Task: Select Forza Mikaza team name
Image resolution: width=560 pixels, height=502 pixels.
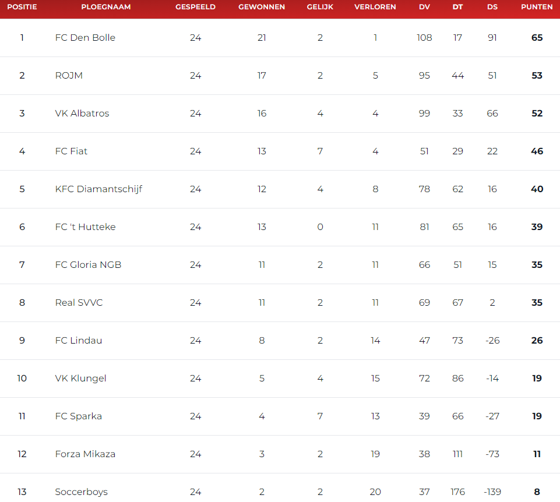Action: (x=85, y=454)
